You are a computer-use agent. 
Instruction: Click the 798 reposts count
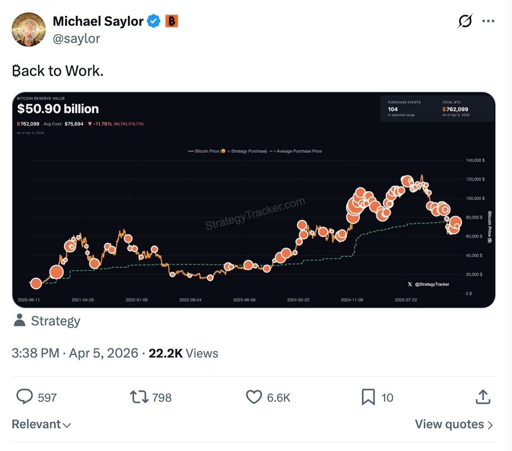(x=162, y=398)
